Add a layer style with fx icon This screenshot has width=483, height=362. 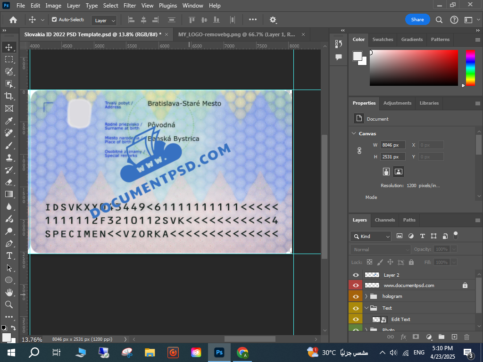[403, 337]
